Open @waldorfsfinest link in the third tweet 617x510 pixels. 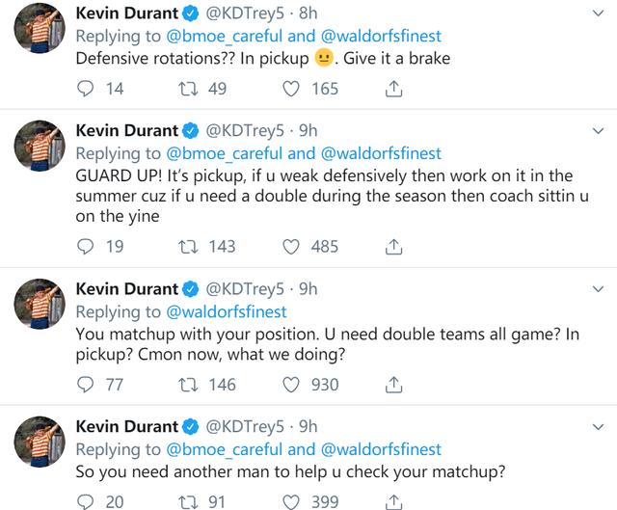[x=227, y=312]
